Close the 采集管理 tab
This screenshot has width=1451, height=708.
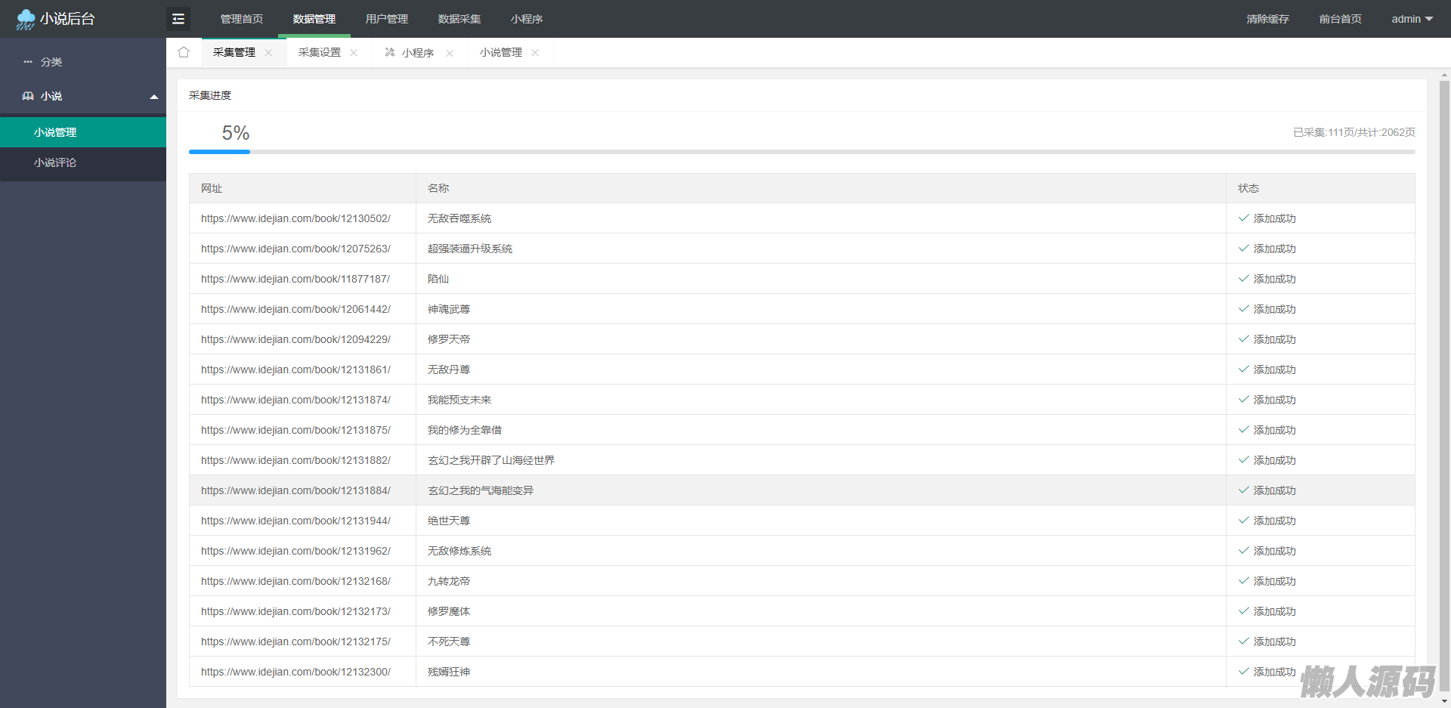(x=268, y=53)
